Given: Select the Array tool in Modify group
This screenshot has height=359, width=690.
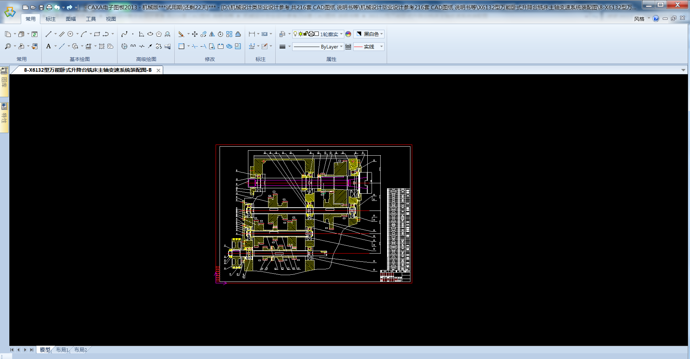Looking at the screenshot, I should (x=229, y=34).
